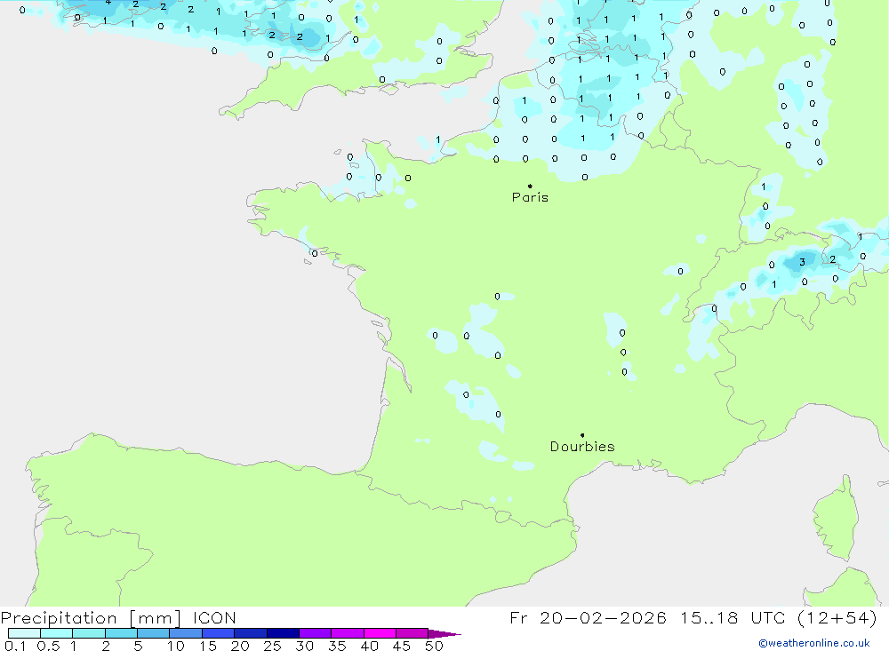Click the Dourbies location dot marker
The height and width of the screenshot is (651, 889).
582,435
